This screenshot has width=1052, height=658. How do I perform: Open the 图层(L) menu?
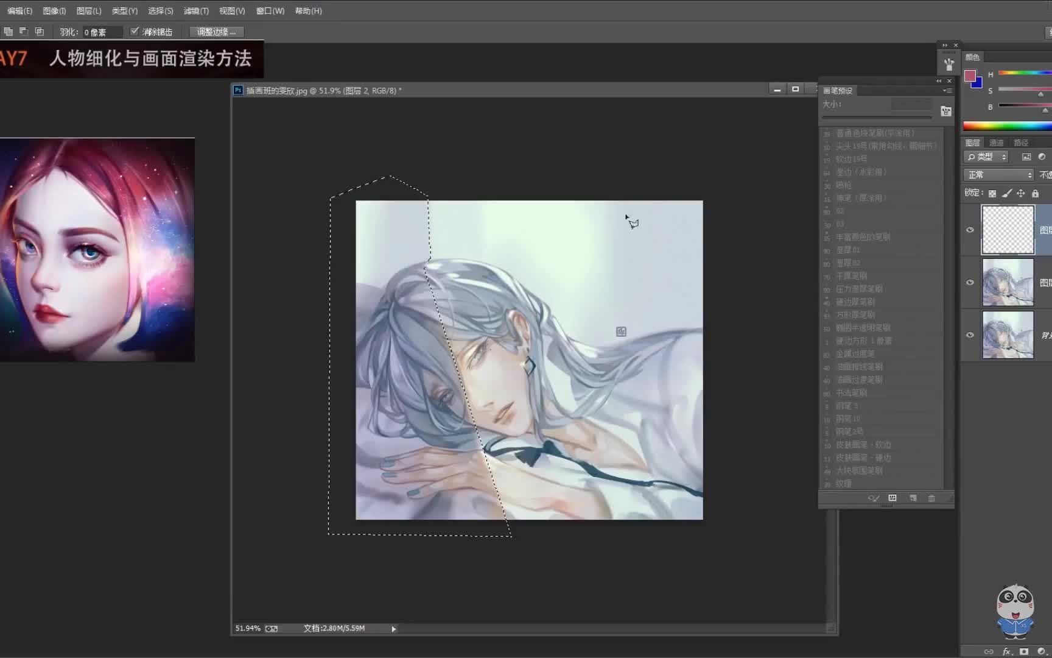89,11
